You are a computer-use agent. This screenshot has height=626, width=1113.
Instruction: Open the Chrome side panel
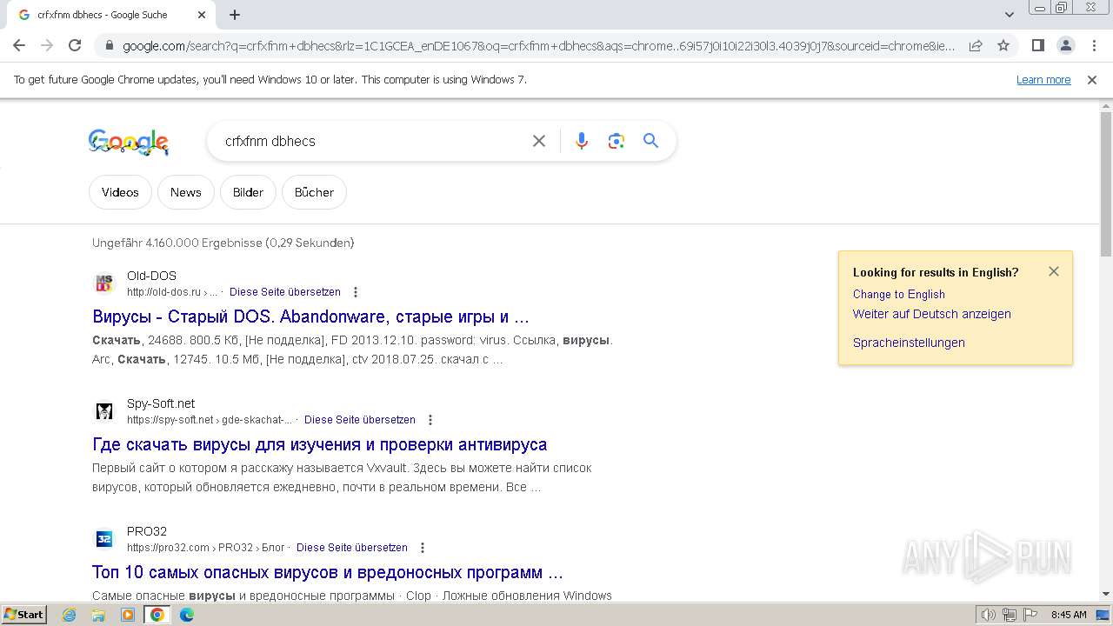1037,45
